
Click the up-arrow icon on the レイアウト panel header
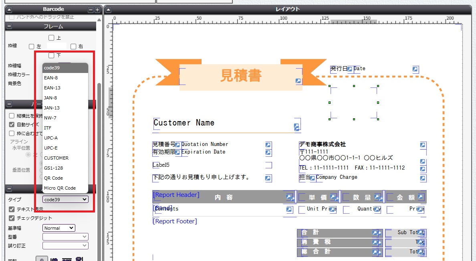(x=109, y=9)
